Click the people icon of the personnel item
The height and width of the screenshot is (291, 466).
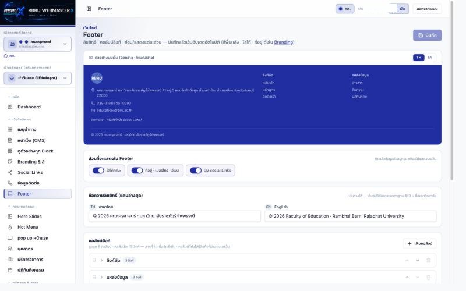pyautogui.click(x=10, y=249)
